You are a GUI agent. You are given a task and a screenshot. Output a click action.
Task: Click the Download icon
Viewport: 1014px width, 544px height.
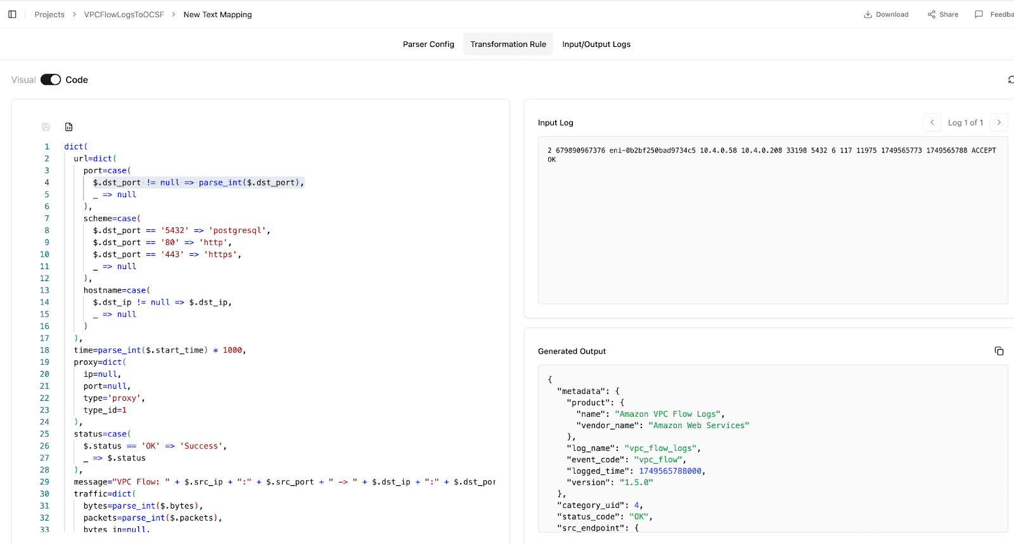868,15
